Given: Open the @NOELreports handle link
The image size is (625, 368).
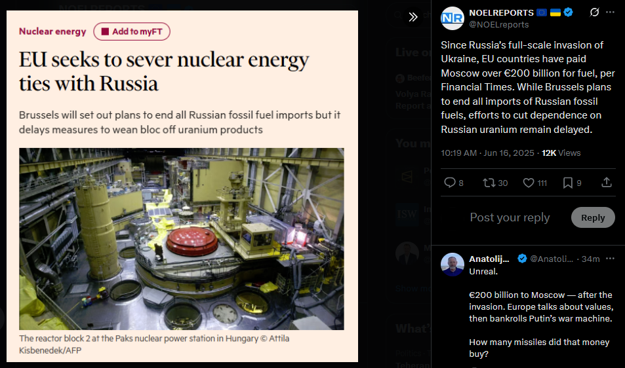Looking at the screenshot, I should point(499,25).
